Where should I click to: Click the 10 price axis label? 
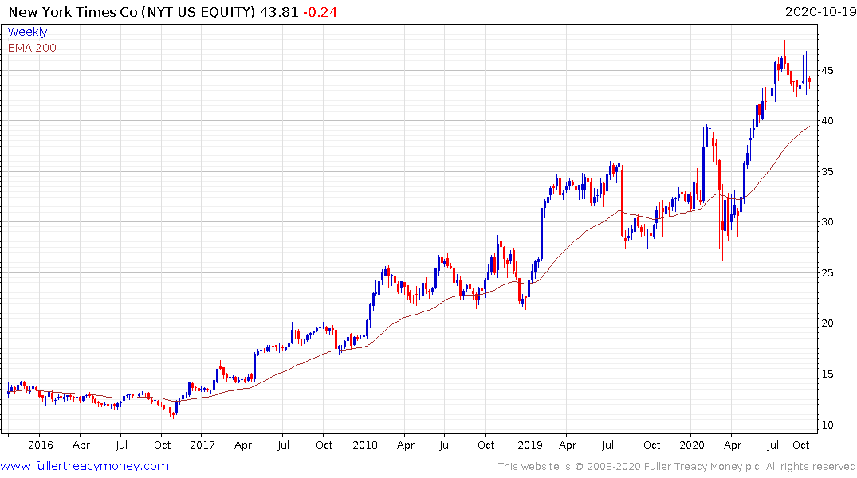tap(827, 425)
